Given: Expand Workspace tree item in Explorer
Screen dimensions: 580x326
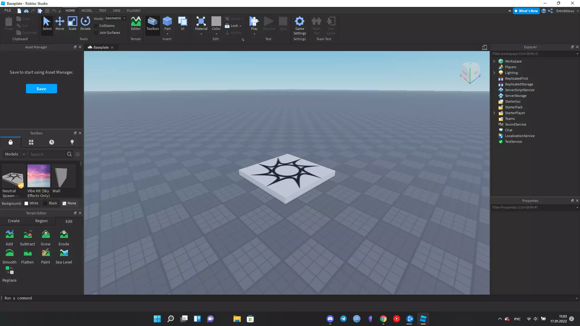Looking at the screenshot, I should 494,61.
